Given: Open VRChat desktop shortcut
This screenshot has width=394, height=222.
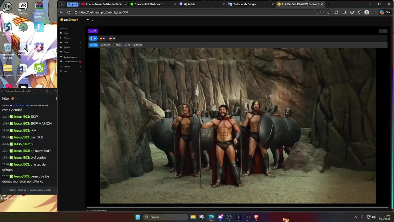Looking at the screenshot, I should [x=23, y=9].
